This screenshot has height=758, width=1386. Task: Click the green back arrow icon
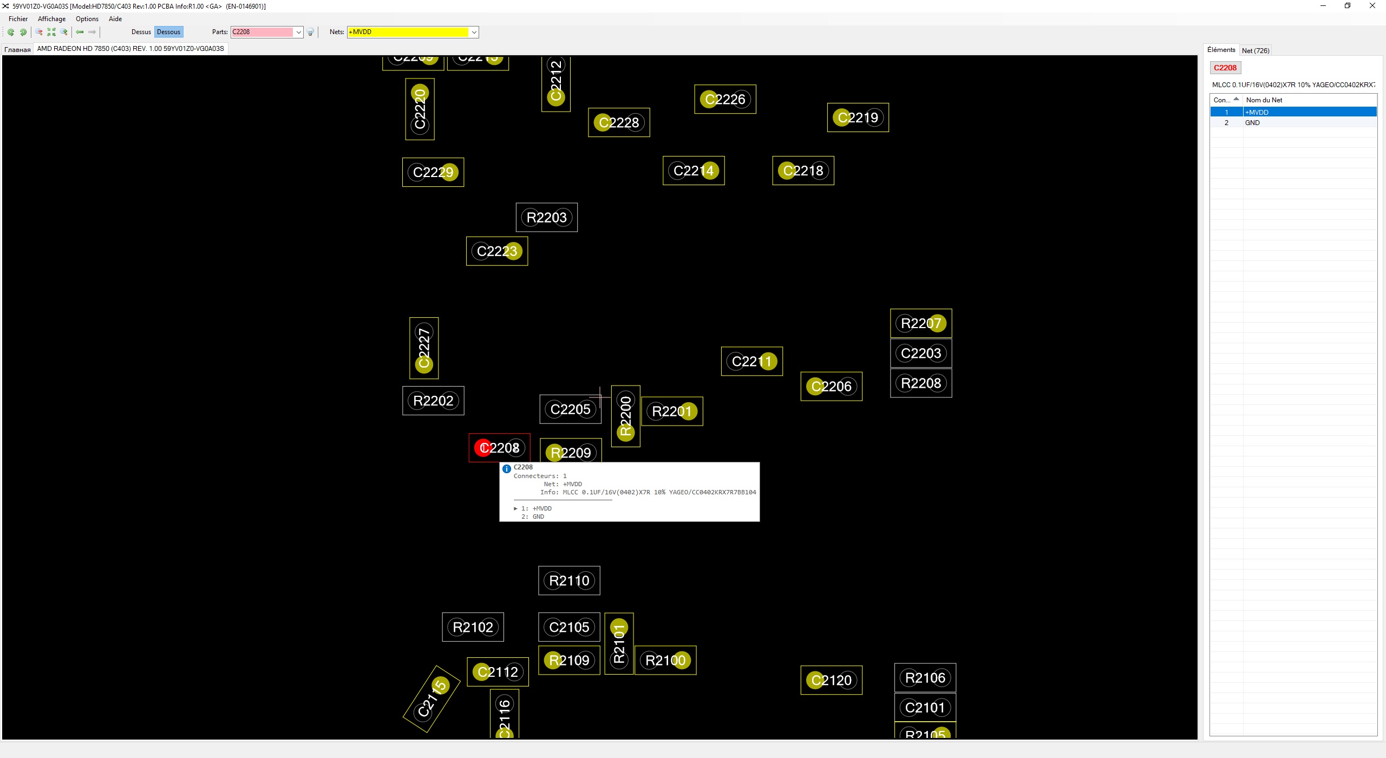[80, 32]
